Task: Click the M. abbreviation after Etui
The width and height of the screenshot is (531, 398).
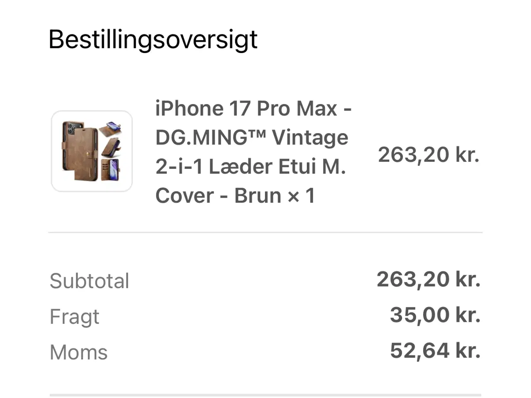Action: point(334,167)
